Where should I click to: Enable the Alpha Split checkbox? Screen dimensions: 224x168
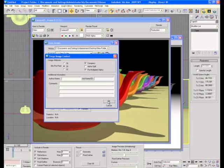[x=85, y=66]
